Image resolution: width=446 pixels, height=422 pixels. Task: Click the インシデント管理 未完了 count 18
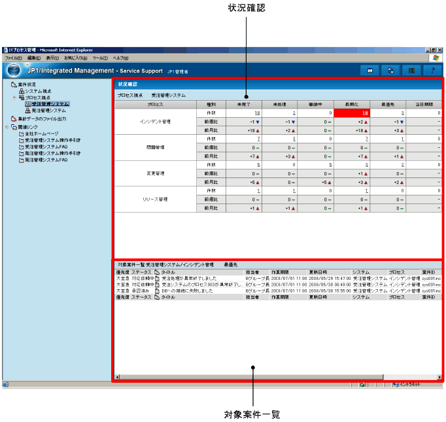[257, 113]
